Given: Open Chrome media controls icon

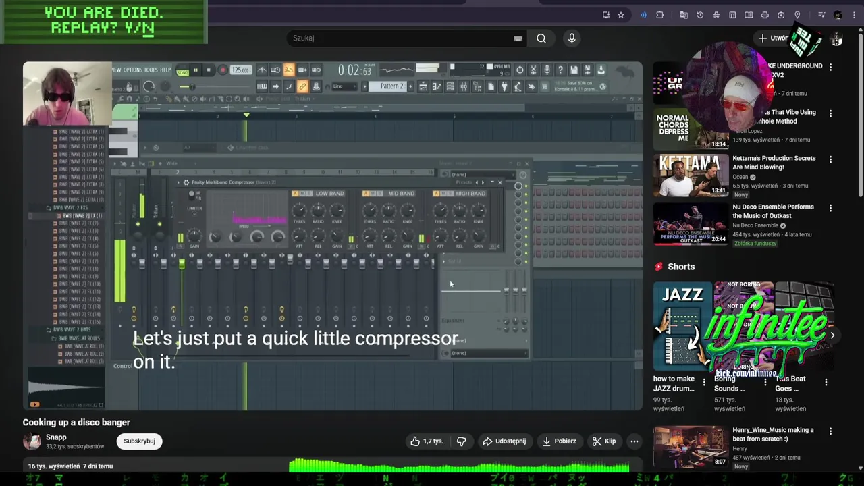Looking at the screenshot, I should coord(821,15).
